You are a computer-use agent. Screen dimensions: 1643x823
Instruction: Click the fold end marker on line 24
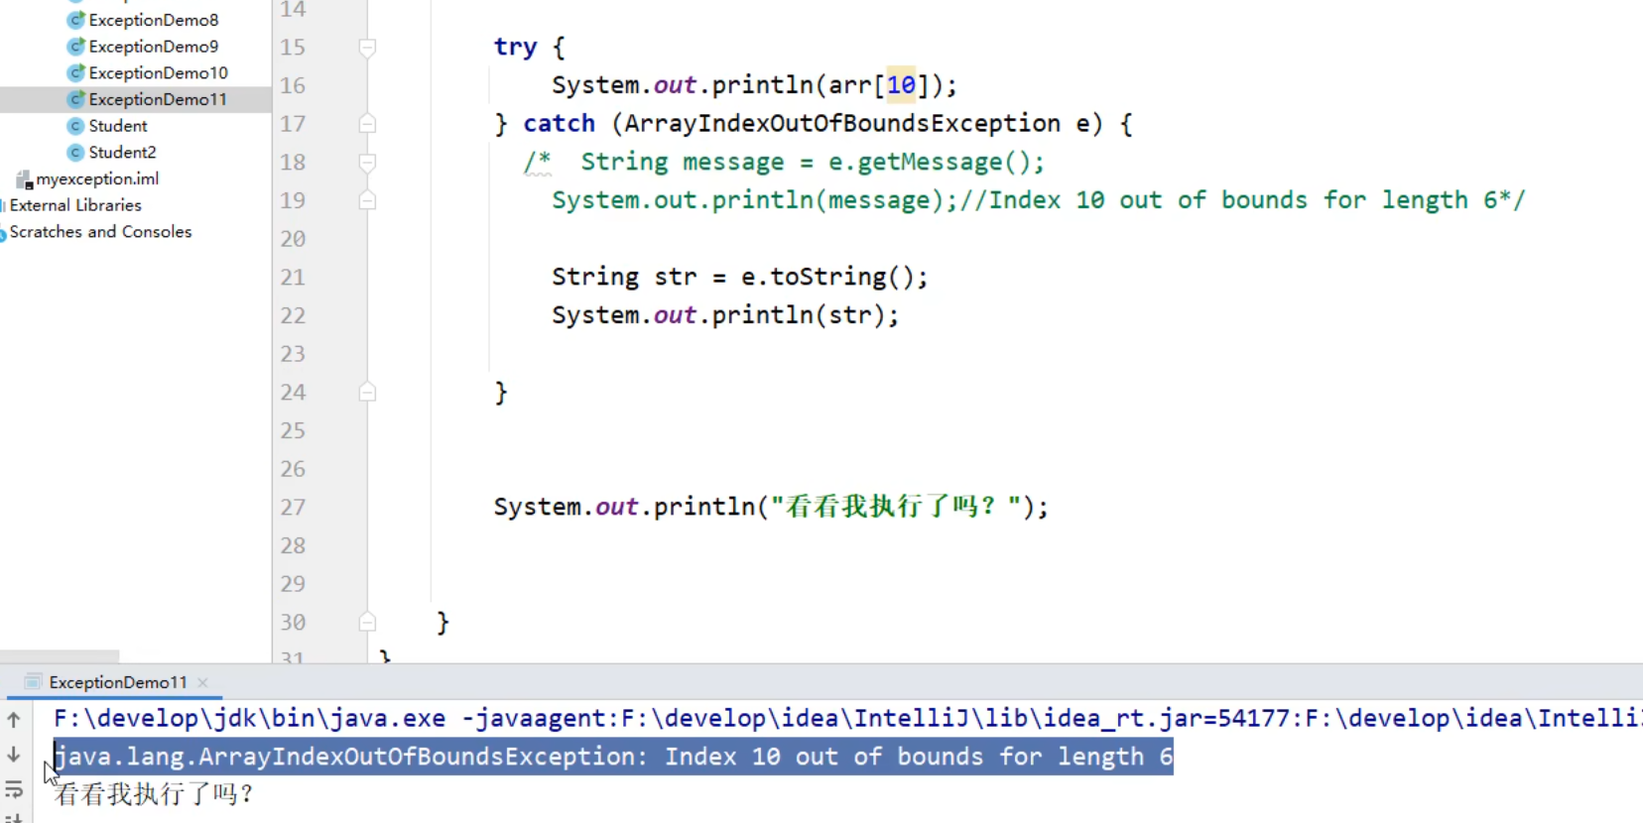click(x=367, y=393)
